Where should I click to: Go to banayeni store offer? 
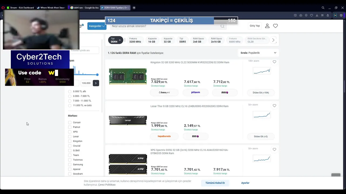coord(164,92)
